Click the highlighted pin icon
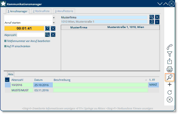The image size is (178, 114). (x=169, y=77)
